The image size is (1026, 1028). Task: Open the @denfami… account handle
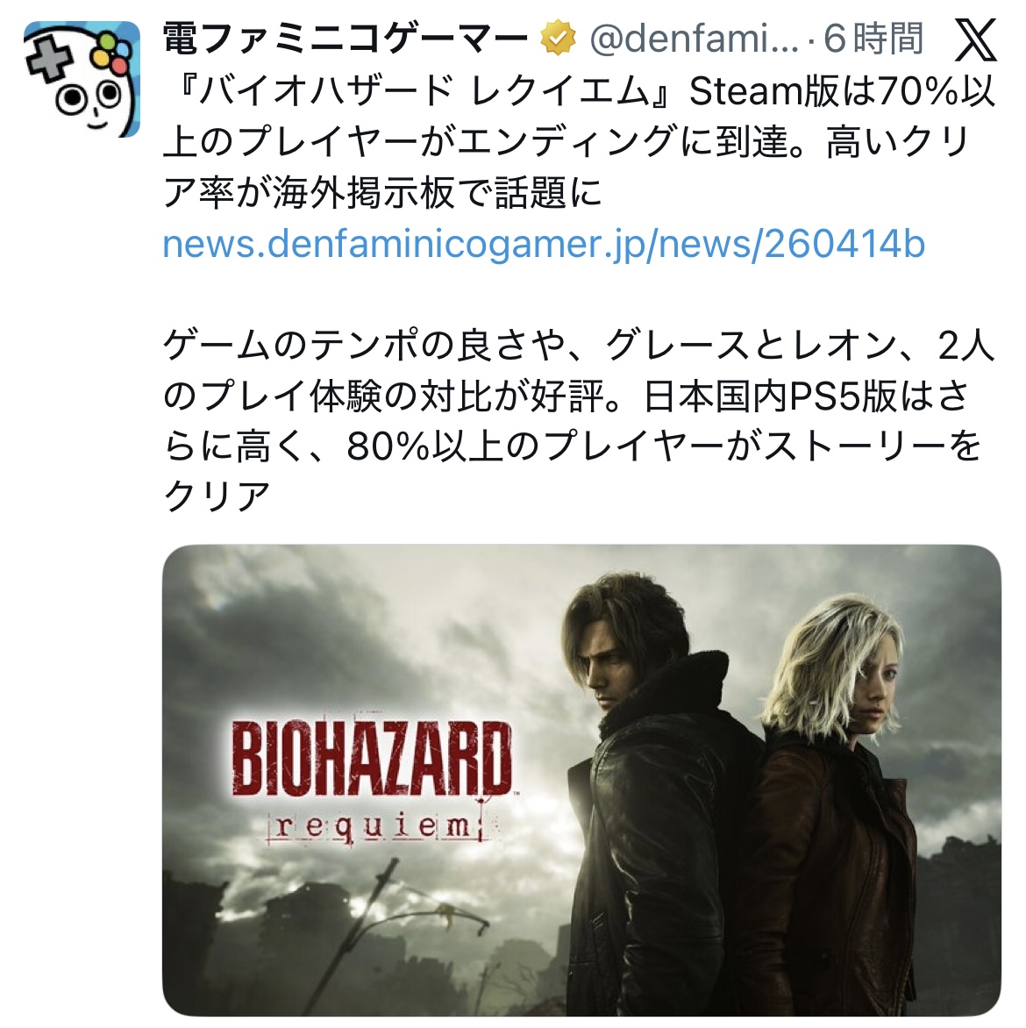click(x=694, y=38)
